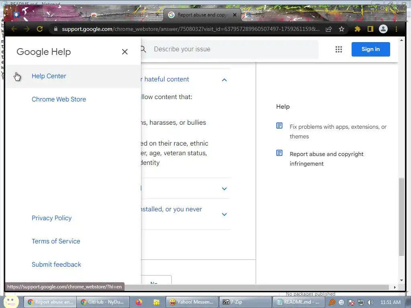Screen dimensions: 411x308
Task: Click the address bar URL
Action: pyautogui.click(x=191, y=29)
